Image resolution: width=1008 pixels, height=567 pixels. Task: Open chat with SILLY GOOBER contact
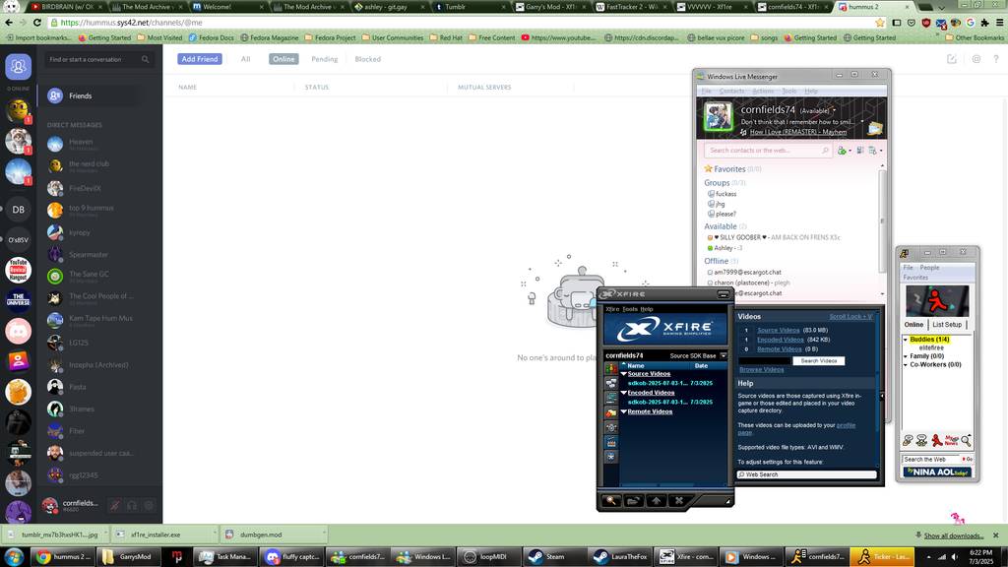[x=774, y=237]
